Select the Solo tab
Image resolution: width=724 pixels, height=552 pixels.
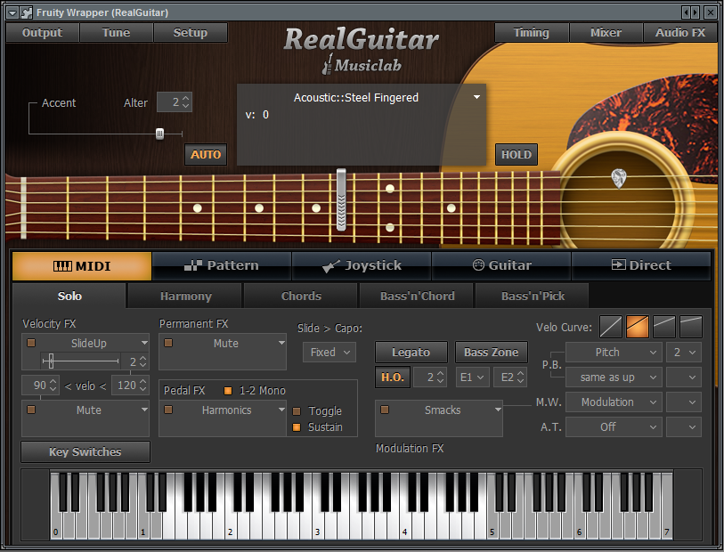click(x=69, y=296)
